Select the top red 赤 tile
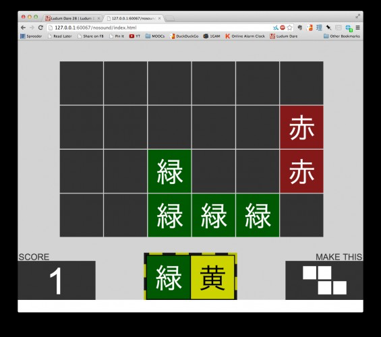The width and height of the screenshot is (381, 337). [x=301, y=127]
